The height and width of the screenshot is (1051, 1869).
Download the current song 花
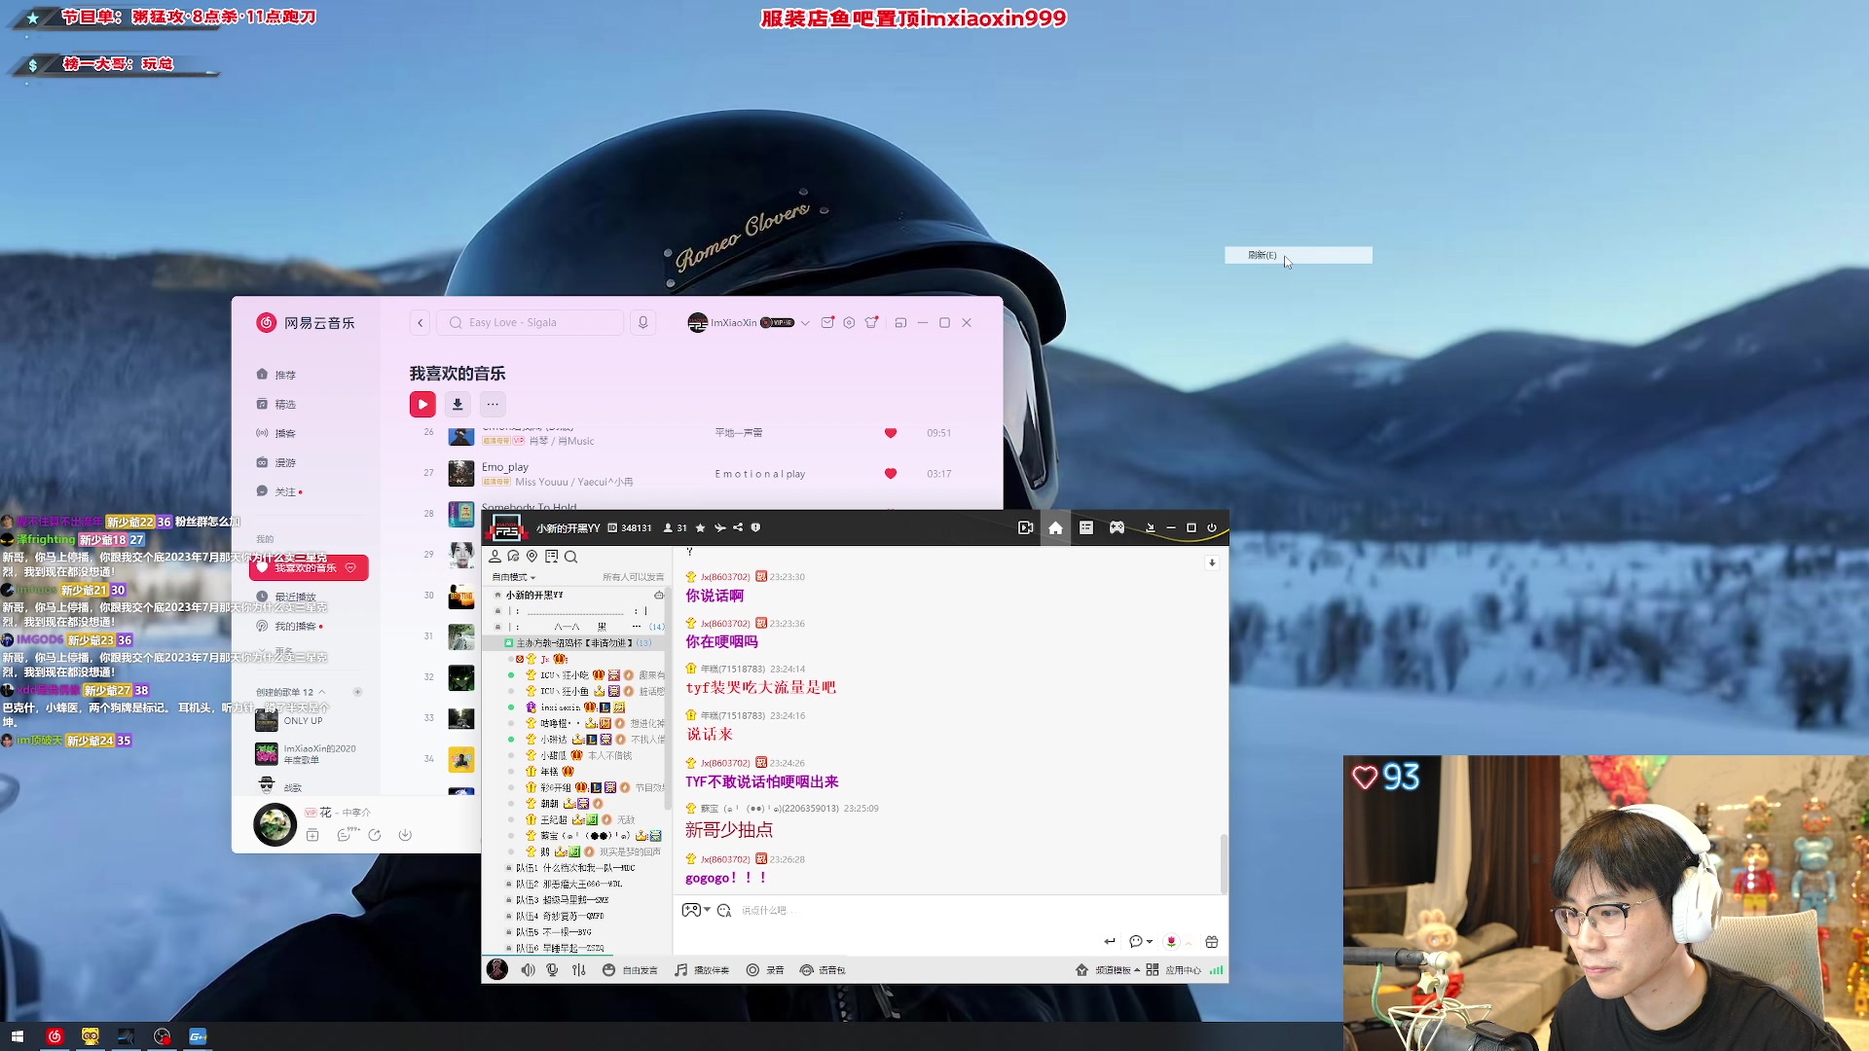[405, 835]
